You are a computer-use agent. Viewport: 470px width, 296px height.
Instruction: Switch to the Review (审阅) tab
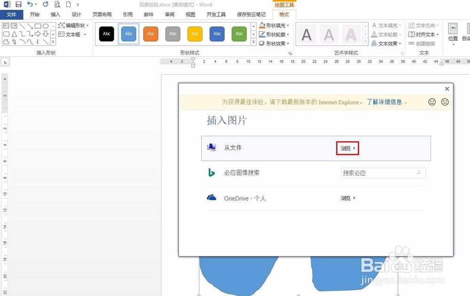tap(170, 15)
